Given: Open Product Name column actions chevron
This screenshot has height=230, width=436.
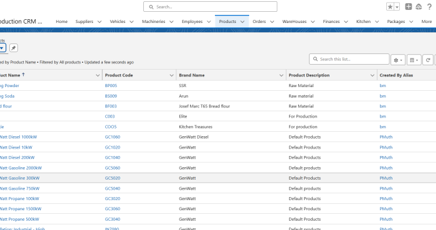Looking at the screenshot, I should (x=98, y=75).
